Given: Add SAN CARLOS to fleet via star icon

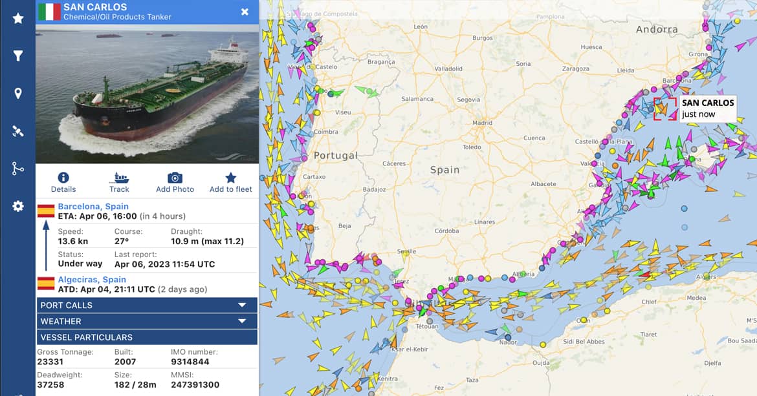Looking at the screenshot, I should (230, 182).
